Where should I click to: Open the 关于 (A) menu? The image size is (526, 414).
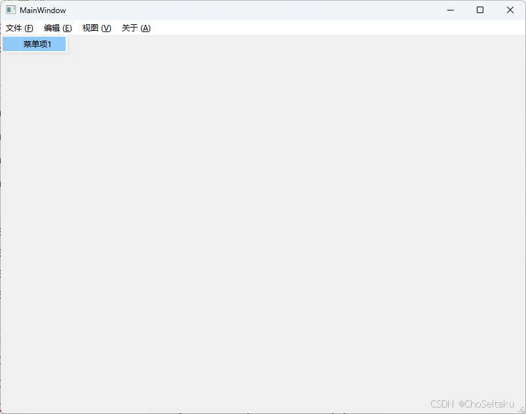(136, 28)
